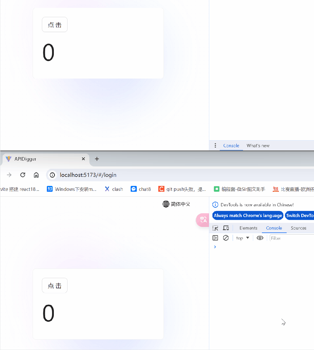Open a new browser tab with plus
Image resolution: width=314 pixels, height=350 pixels.
tap(97, 159)
